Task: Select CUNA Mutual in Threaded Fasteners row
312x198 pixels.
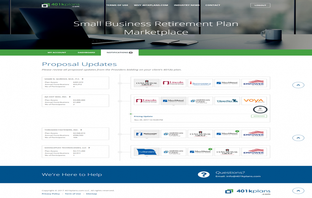Action: 200,134
